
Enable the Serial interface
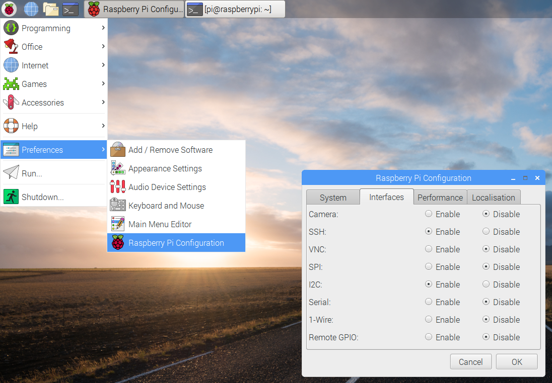429,302
